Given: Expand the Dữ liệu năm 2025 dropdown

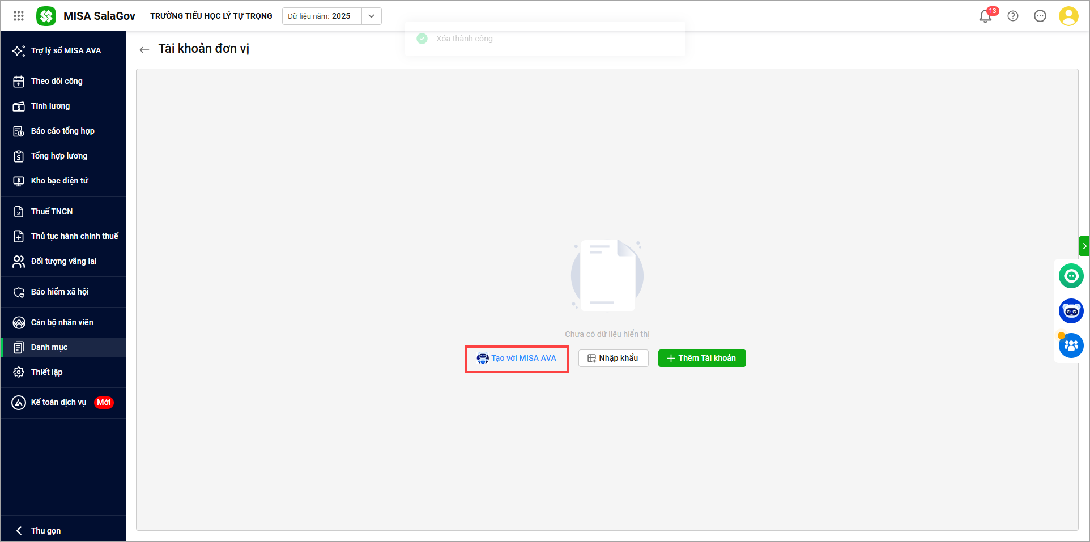Looking at the screenshot, I should click(371, 16).
